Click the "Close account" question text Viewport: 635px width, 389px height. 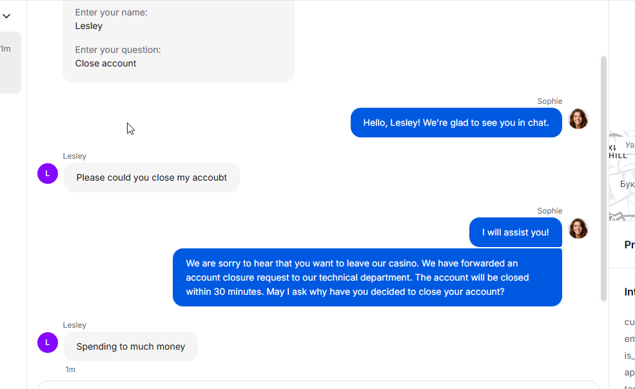click(x=106, y=63)
